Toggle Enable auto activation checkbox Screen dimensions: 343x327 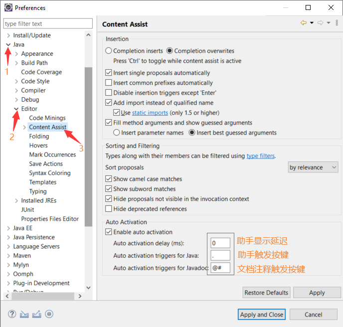[x=109, y=232]
